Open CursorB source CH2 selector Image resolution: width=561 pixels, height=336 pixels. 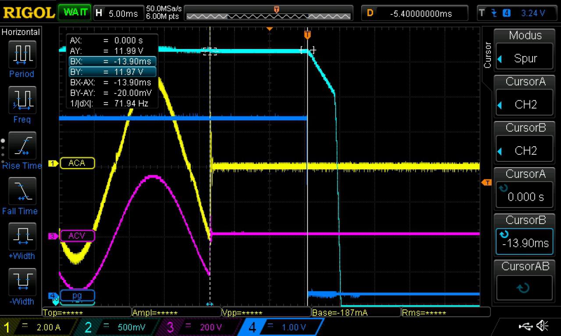click(524, 142)
